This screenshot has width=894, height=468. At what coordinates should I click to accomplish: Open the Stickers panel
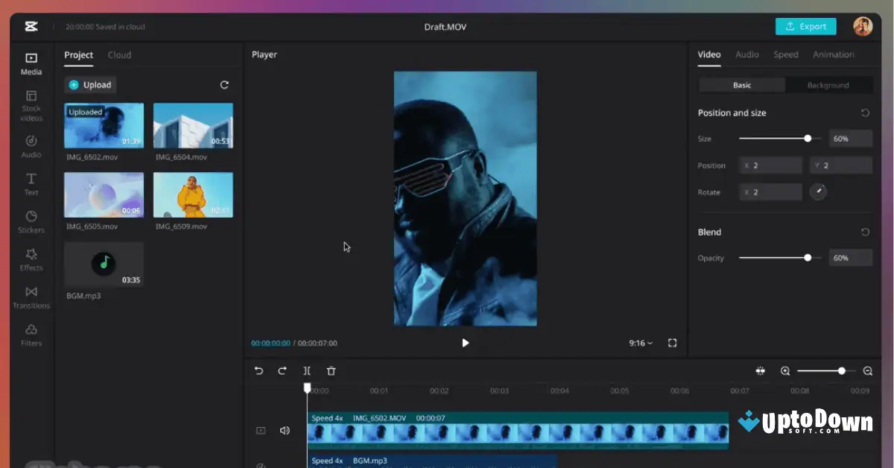pos(31,222)
